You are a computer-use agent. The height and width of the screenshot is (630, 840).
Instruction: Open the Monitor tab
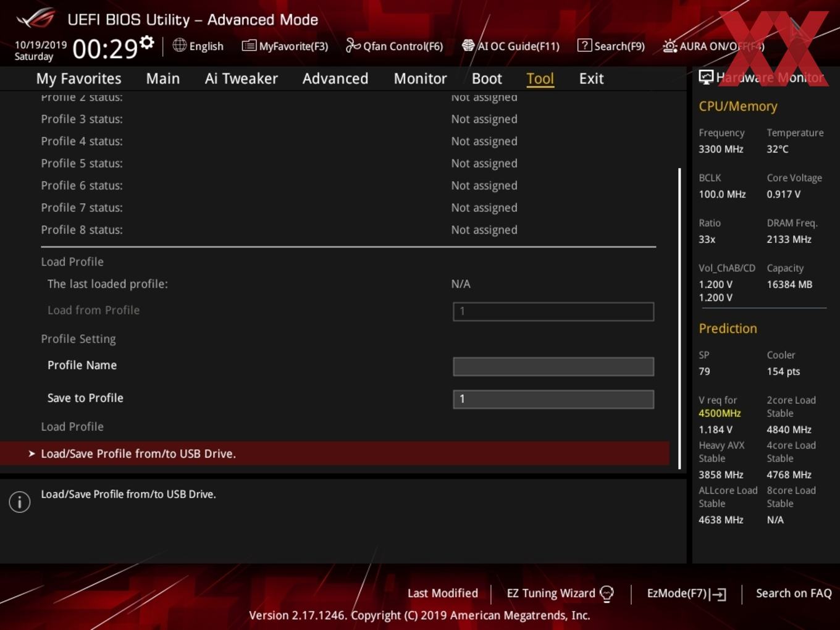(420, 78)
